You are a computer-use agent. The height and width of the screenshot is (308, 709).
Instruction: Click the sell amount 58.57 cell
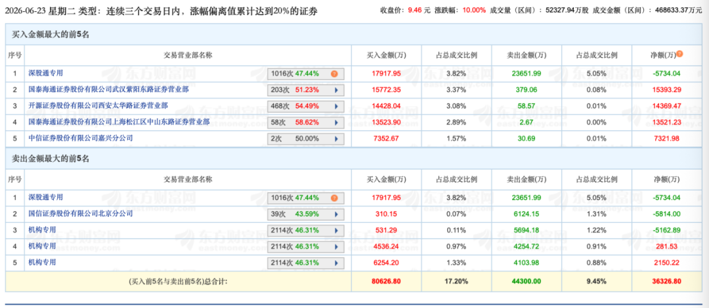coord(525,106)
